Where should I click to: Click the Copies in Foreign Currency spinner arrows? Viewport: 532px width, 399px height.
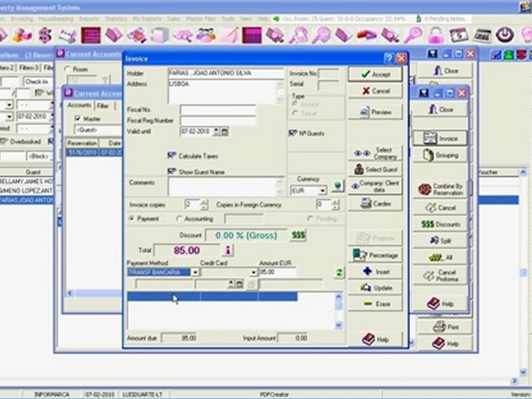point(335,204)
